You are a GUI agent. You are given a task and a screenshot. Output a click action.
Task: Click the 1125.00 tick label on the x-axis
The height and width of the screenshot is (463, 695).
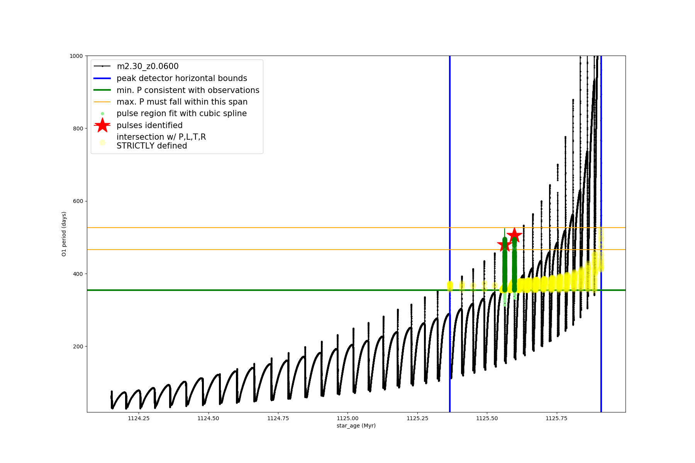347,418
